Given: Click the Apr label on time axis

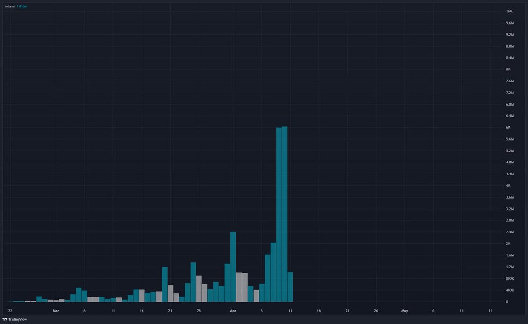Looking at the screenshot, I should click(x=233, y=311).
